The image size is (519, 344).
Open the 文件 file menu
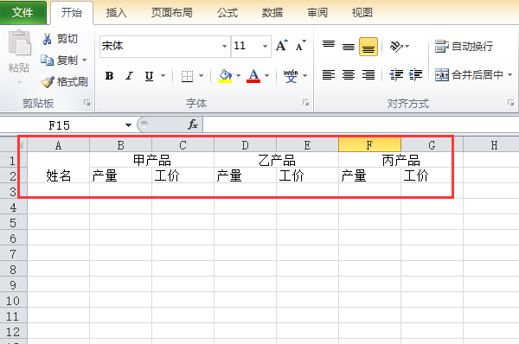coord(22,13)
